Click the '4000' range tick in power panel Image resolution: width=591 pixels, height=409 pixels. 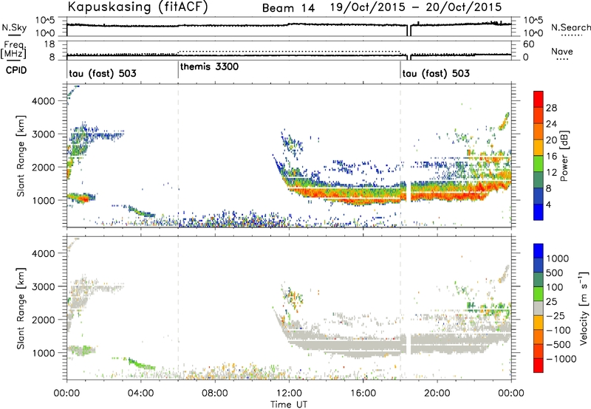44,101
